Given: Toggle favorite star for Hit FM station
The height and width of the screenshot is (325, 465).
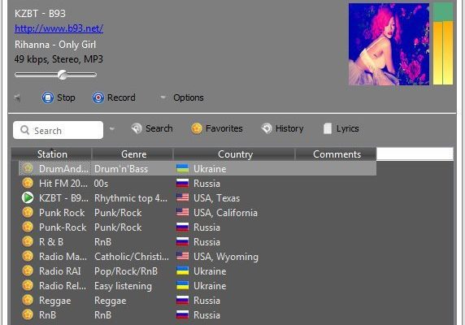Looking at the screenshot, I should [28, 183].
